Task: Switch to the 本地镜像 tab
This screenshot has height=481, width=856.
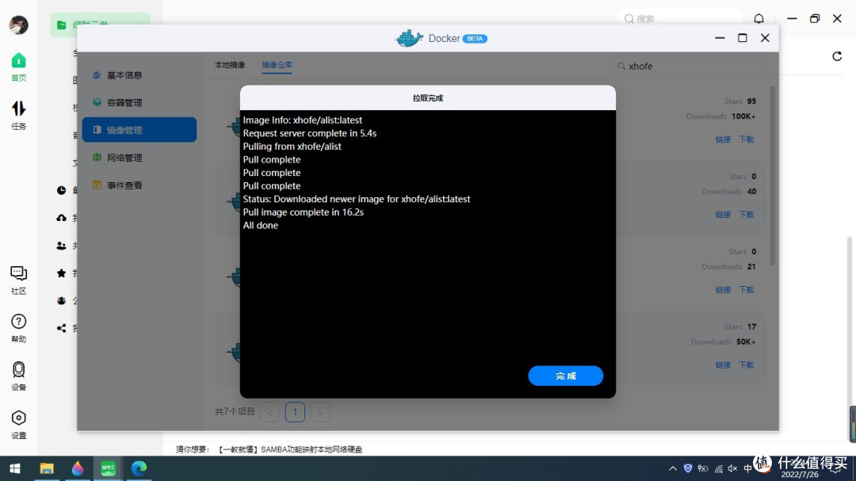Action: click(x=229, y=65)
